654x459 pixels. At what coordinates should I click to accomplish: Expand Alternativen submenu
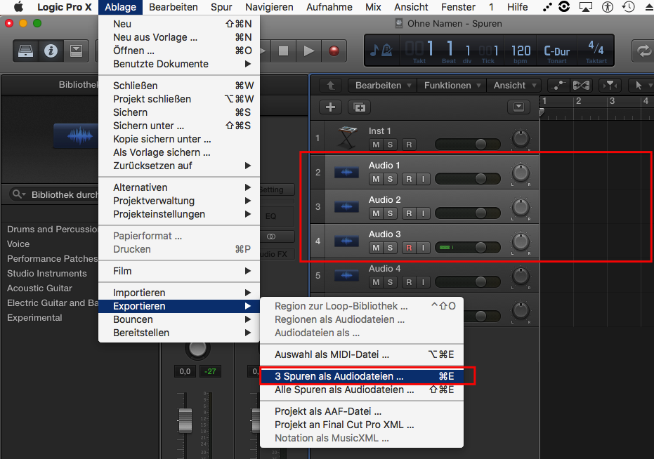(x=179, y=187)
